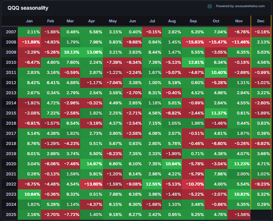Select the 2024 Dec cell 0.29%
Image resolution: width=273 pixels, height=221 pixels.
click(261, 205)
